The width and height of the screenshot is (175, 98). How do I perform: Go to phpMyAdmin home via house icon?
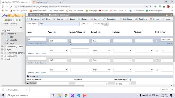coord(5,20)
